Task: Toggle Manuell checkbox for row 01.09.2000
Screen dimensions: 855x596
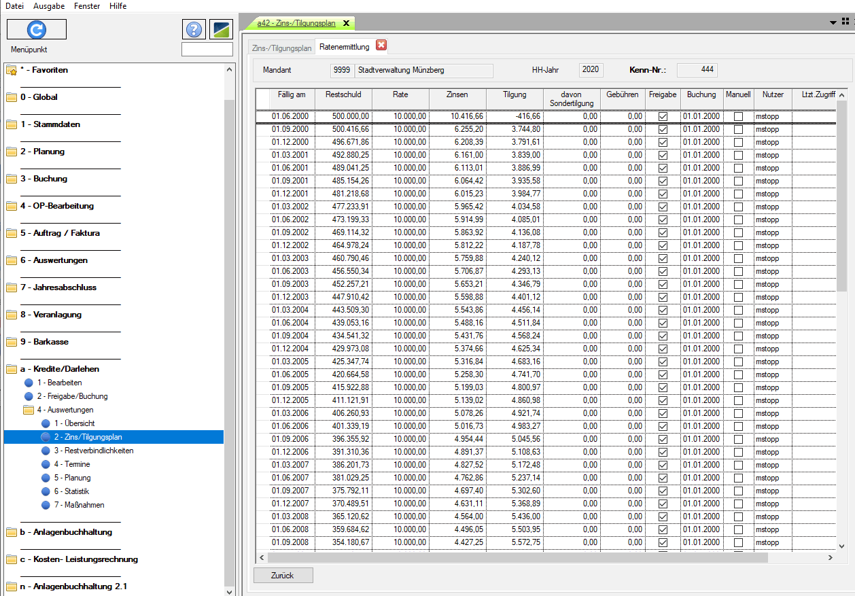Action: tap(738, 129)
